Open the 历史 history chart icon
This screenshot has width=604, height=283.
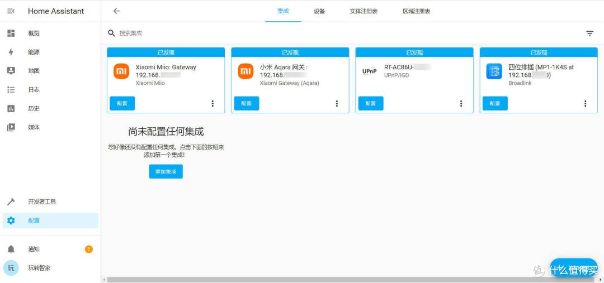[x=11, y=108]
